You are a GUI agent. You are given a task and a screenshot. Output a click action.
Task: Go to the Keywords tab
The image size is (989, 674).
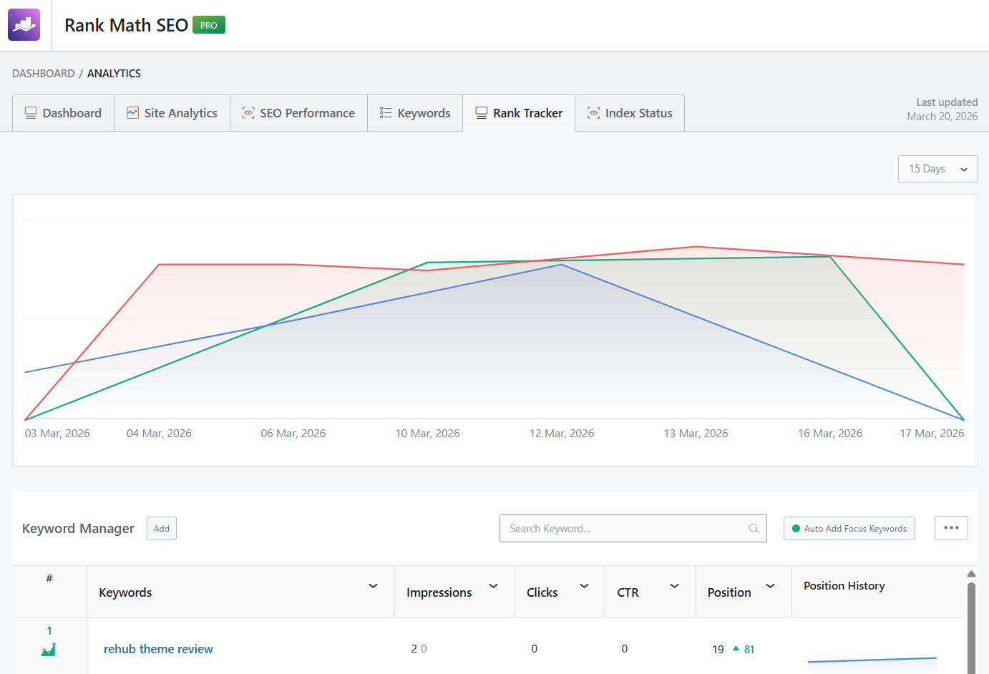click(415, 113)
